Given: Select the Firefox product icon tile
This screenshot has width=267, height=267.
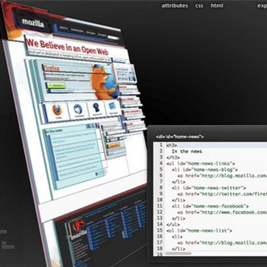Looking at the screenshot, I should coord(57,110).
